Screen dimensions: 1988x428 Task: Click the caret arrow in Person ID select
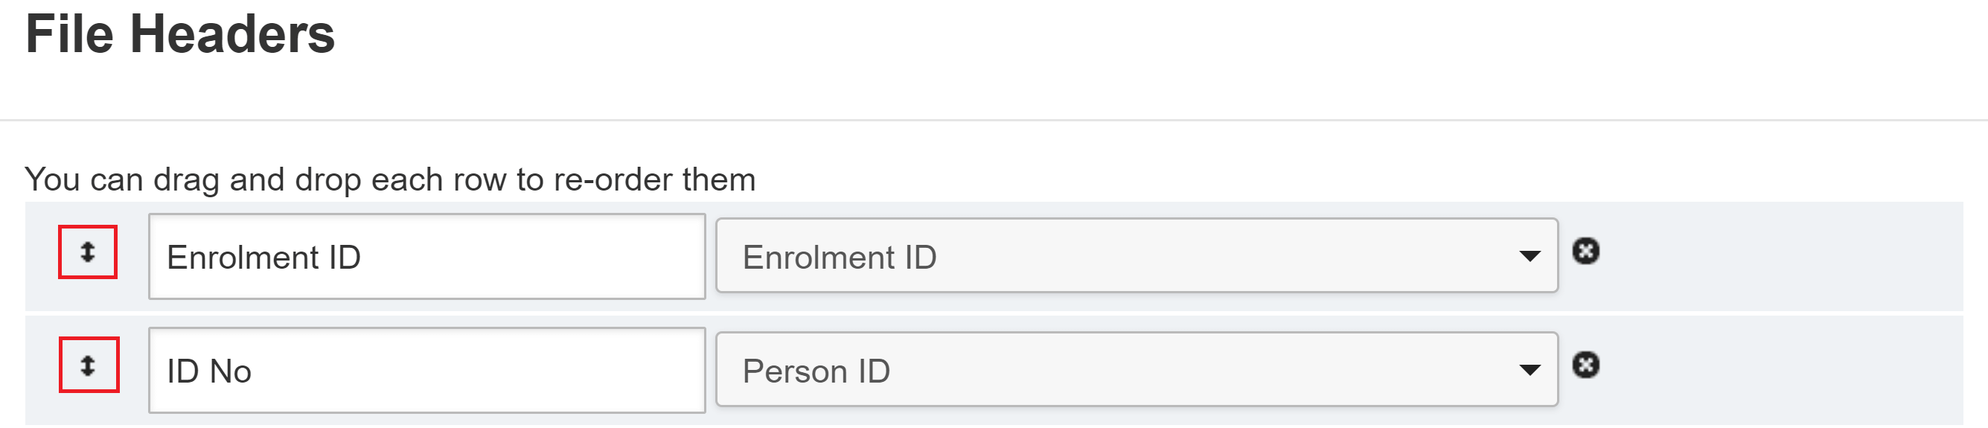click(x=1529, y=371)
